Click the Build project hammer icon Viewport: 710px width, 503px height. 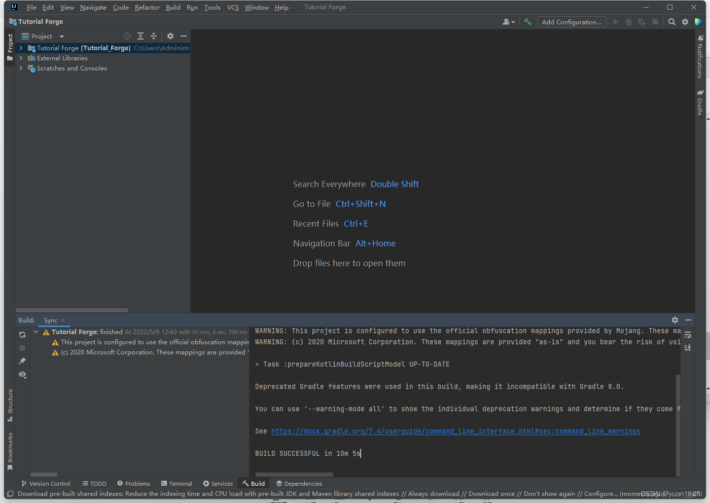527,22
